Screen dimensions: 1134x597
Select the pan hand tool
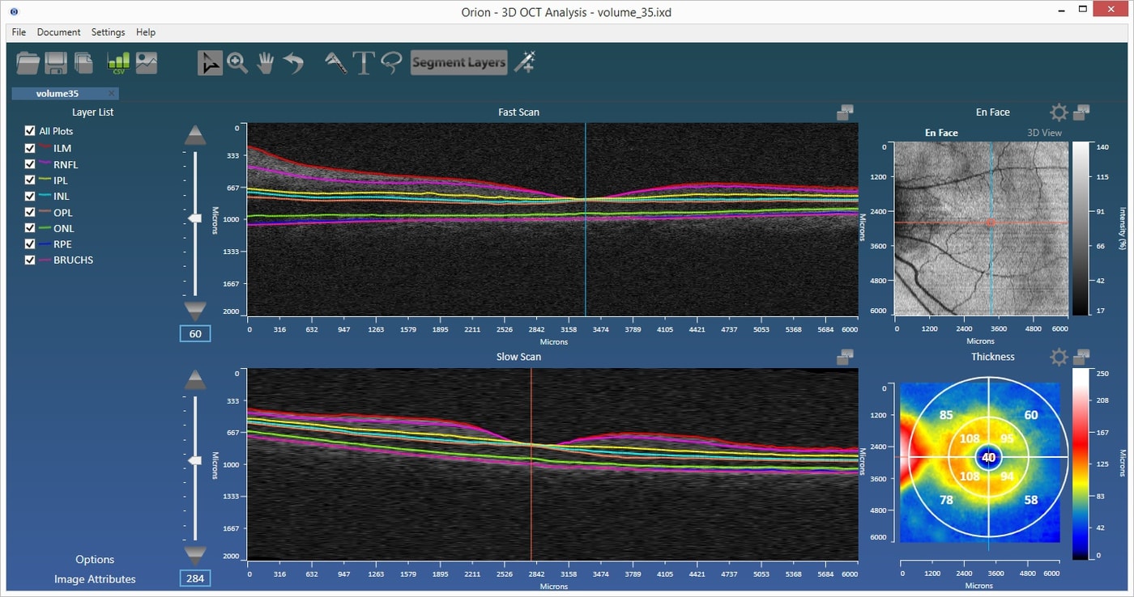click(x=265, y=62)
